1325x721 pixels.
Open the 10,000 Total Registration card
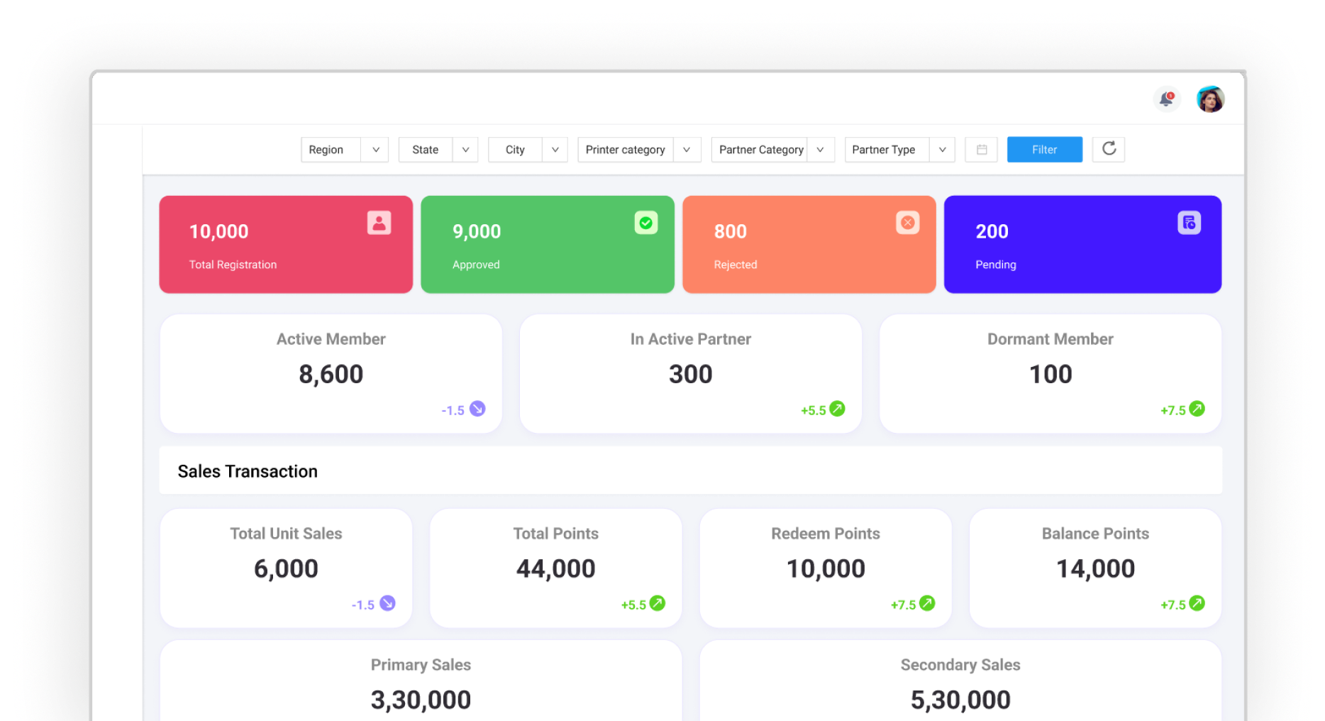[x=286, y=245]
